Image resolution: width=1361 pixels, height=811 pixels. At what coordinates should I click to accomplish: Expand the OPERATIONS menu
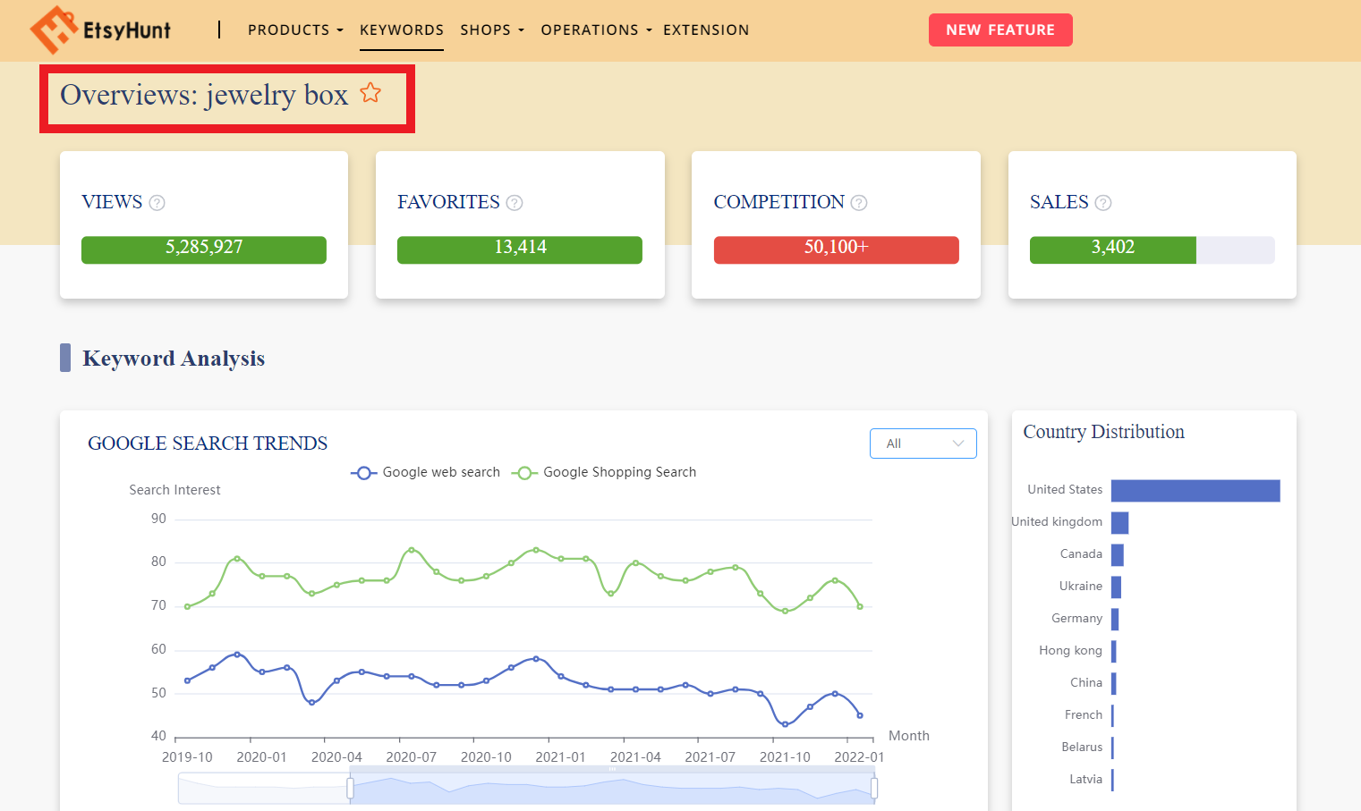tap(596, 30)
